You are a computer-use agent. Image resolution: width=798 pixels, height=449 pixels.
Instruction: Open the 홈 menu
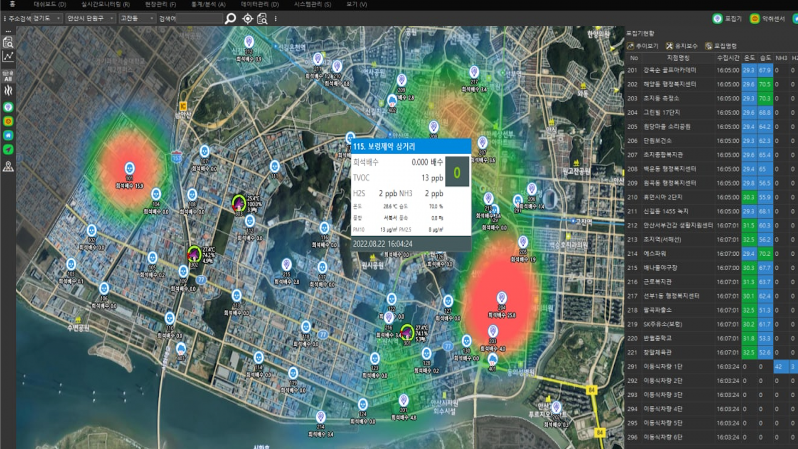(x=12, y=4)
